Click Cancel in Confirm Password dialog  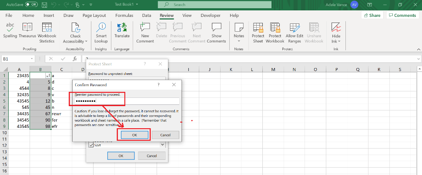pos(165,135)
